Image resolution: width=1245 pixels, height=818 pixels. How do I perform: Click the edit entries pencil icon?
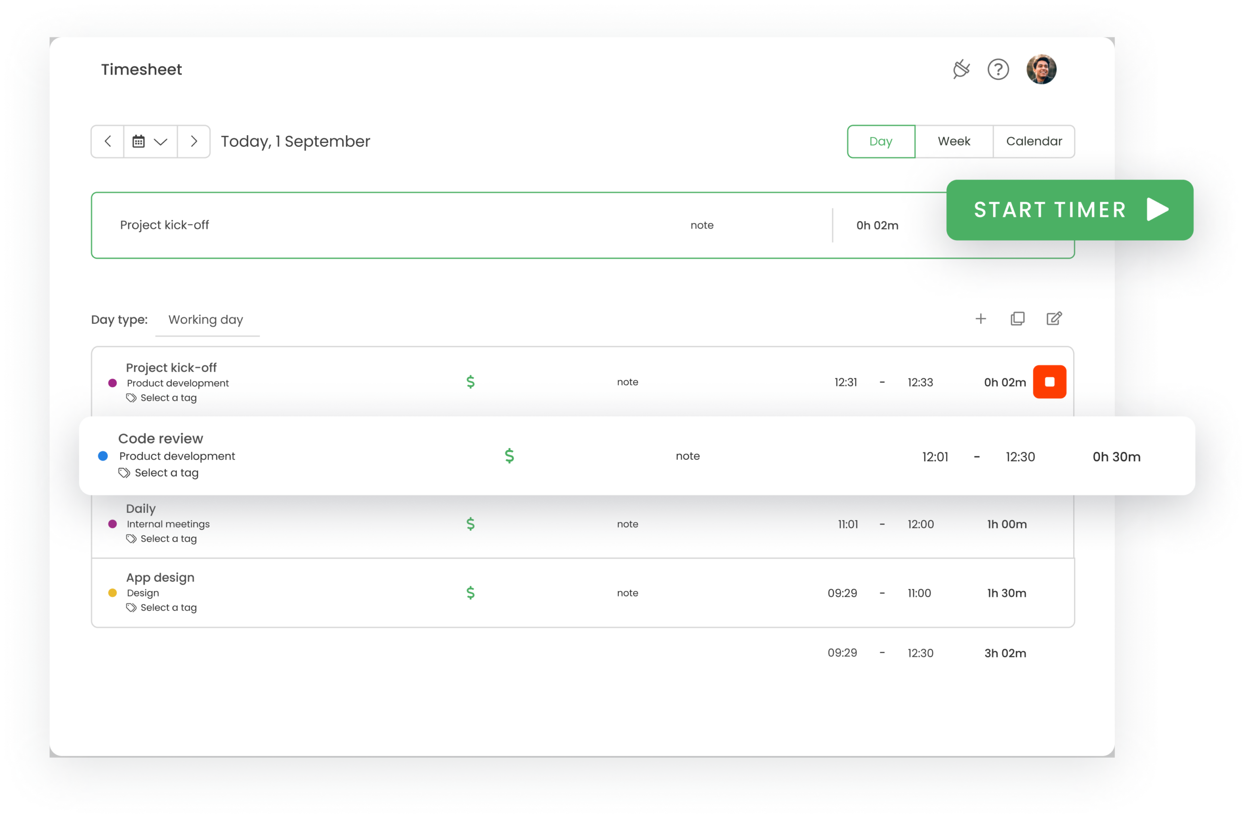tap(1054, 319)
